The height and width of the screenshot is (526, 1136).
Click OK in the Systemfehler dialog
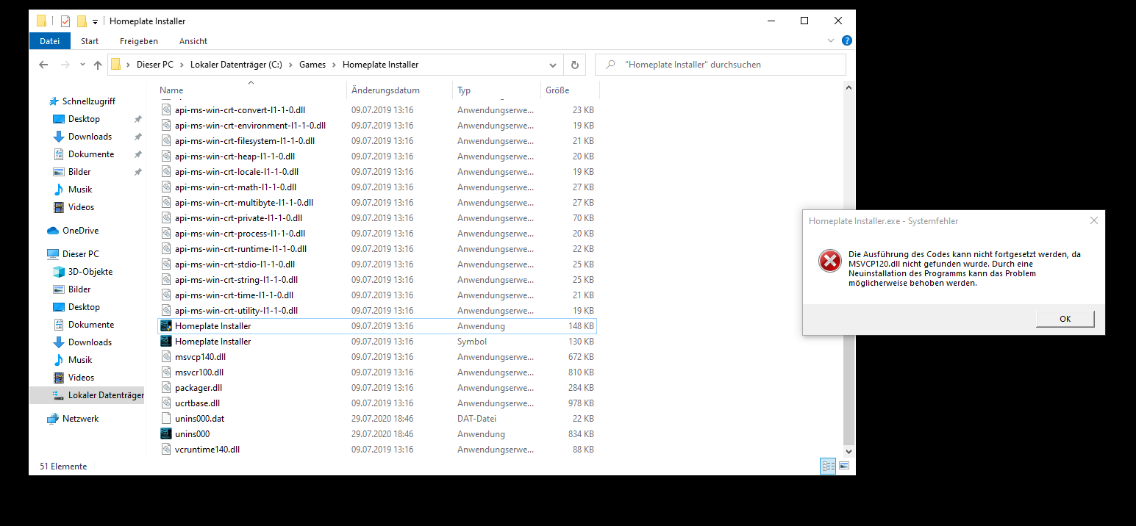[x=1065, y=319]
